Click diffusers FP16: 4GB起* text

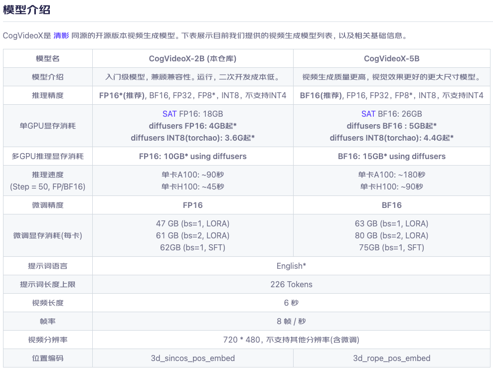click(193, 126)
